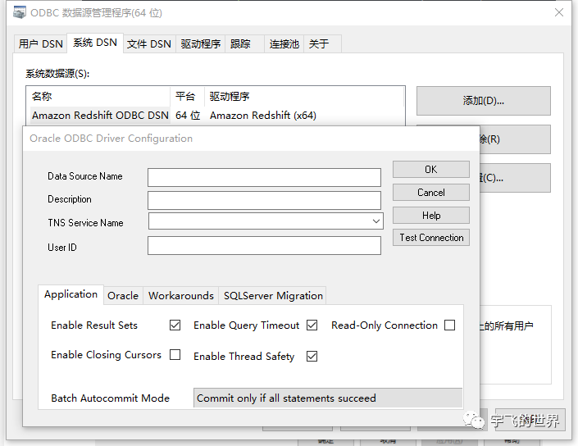Select the Amazon Redshift ODBC DSN row
The width and height of the screenshot is (578, 446).
pyautogui.click(x=216, y=116)
